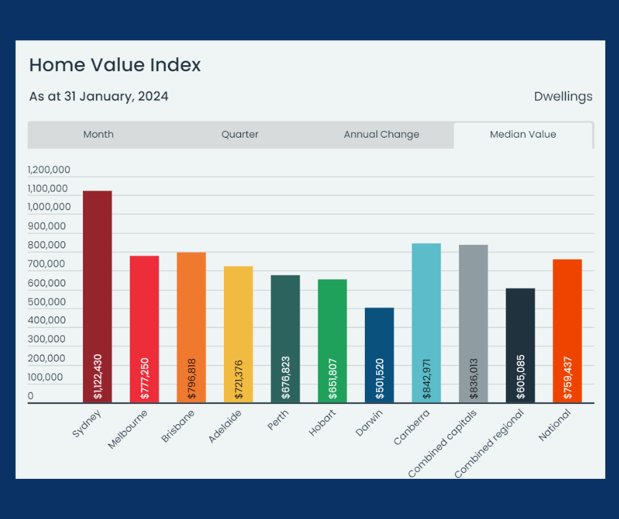Click the $842,971 value label
Viewport: 619px width, 519px height.
click(427, 379)
